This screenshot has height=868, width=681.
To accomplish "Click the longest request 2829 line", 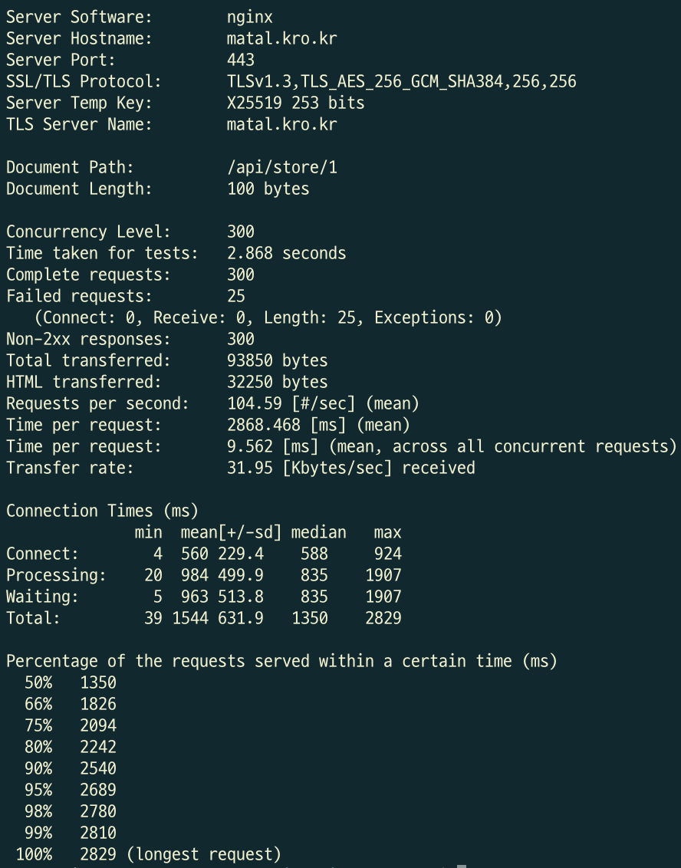I will pos(148,854).
